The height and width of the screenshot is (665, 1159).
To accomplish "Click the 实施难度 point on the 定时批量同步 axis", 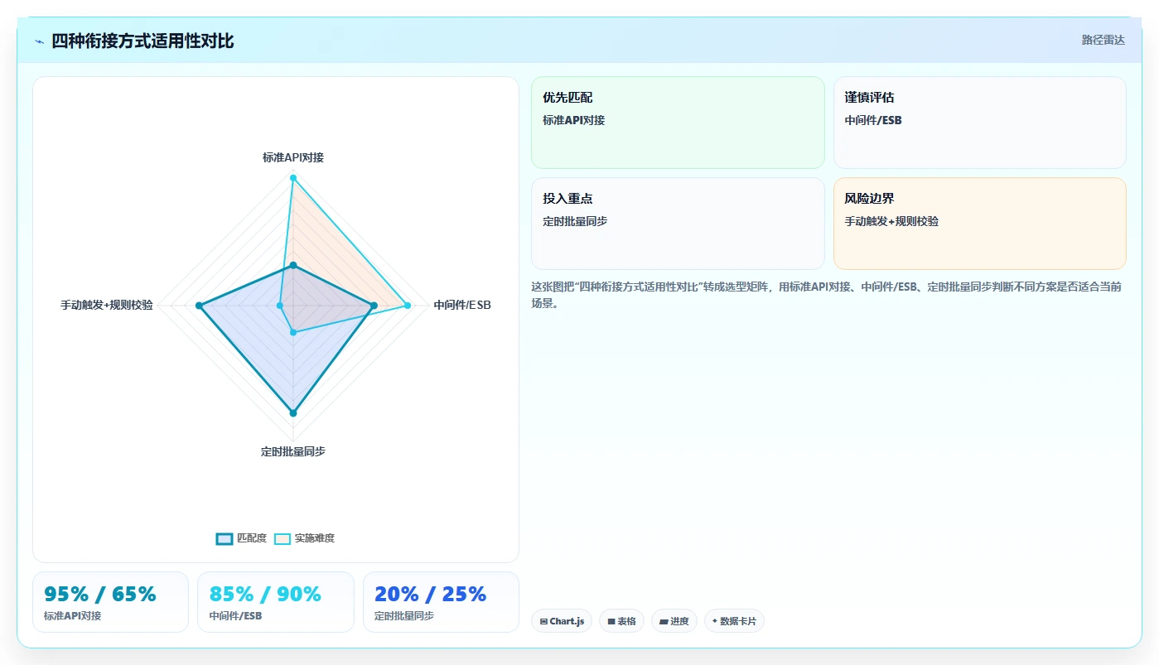I will [293, 332].
